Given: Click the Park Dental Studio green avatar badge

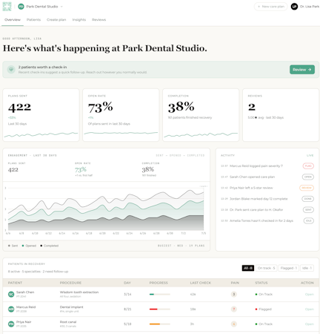Looking at the screenshot, I should (21, 7).
